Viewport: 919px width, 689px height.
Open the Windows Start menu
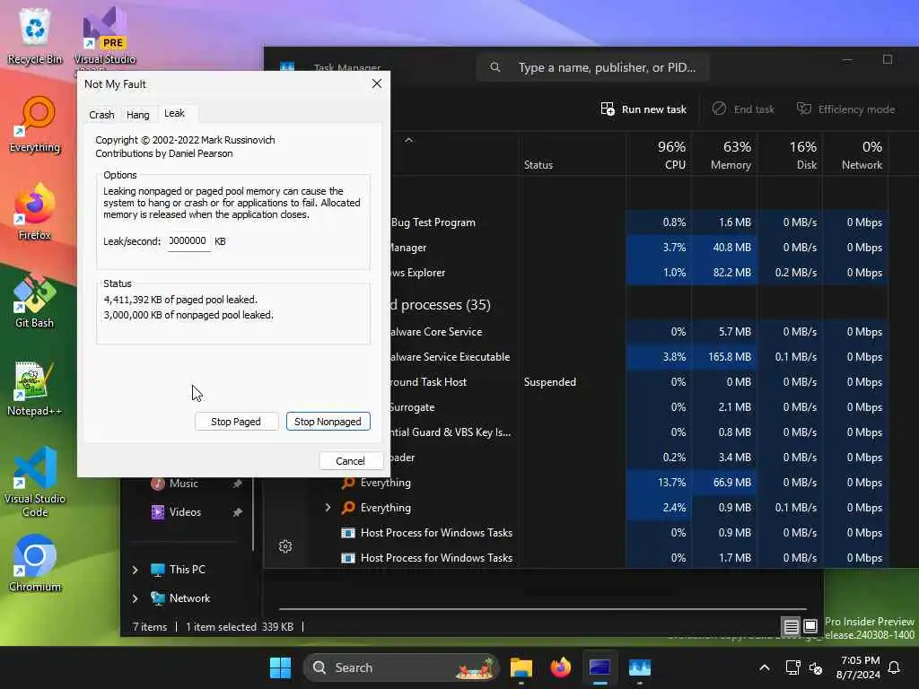pos(280,667)
